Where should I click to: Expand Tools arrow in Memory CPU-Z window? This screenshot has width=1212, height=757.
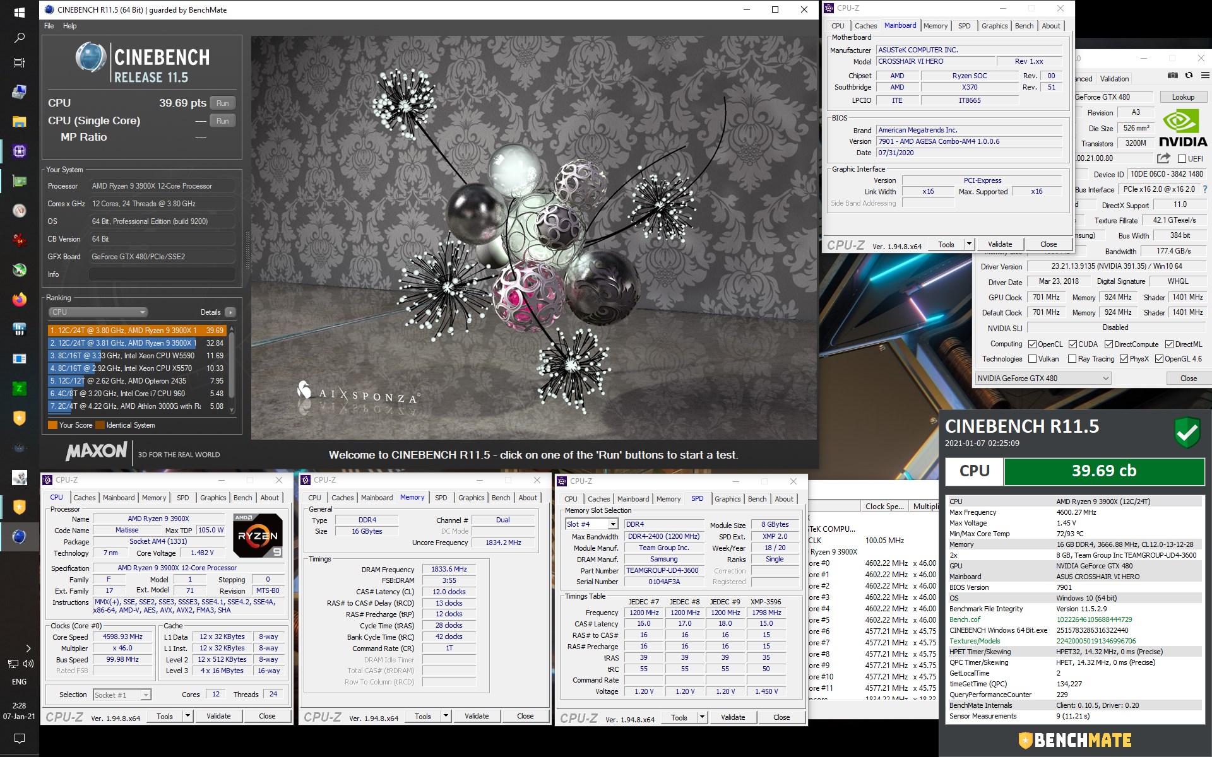pos(446,716)
